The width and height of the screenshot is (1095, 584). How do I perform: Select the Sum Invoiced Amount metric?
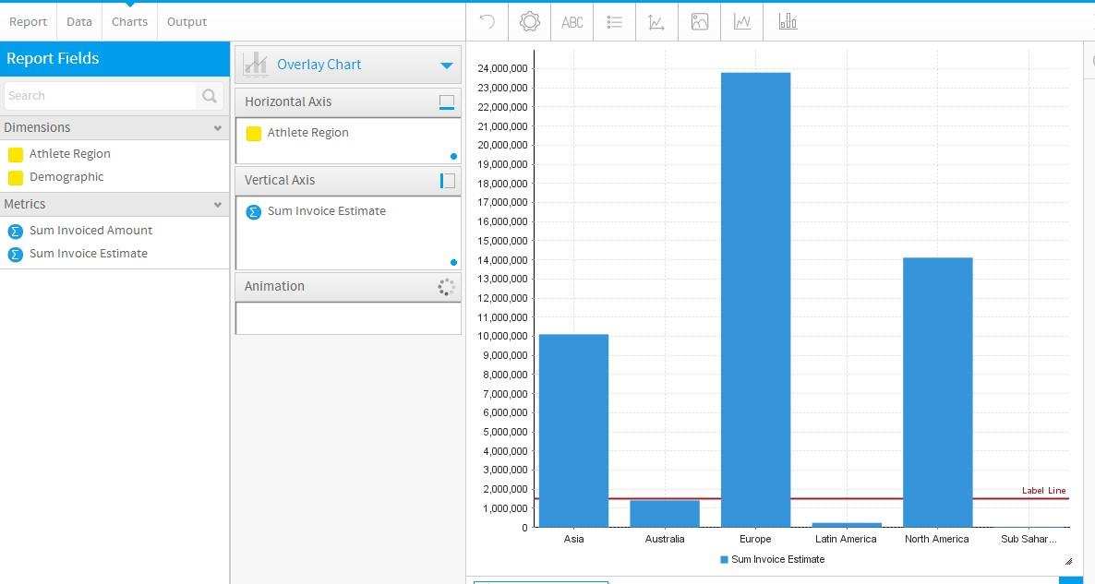[x=90, y=230]
